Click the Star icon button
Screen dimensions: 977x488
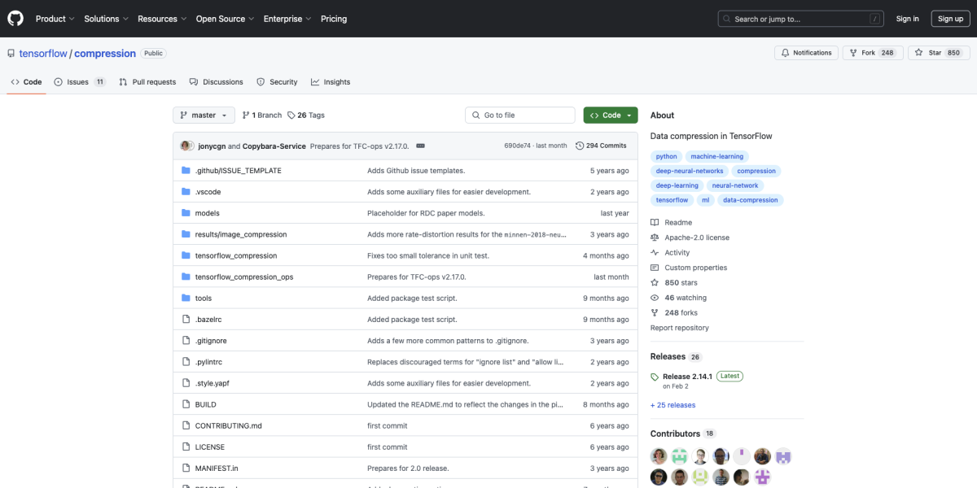pyautogui.click(x=918, y=53)
